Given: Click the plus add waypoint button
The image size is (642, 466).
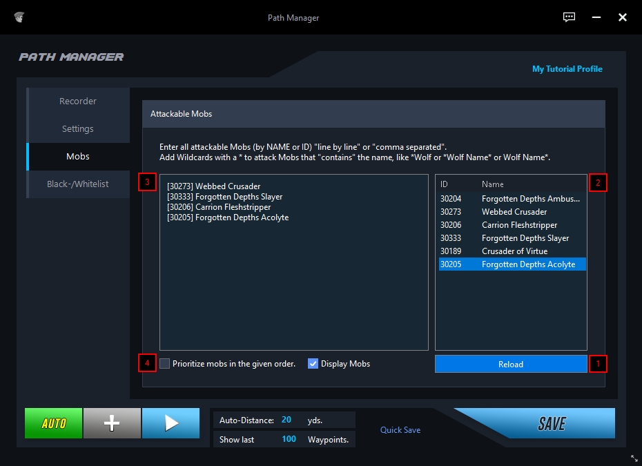Looking at the screenshot, I should coord(112,423).
